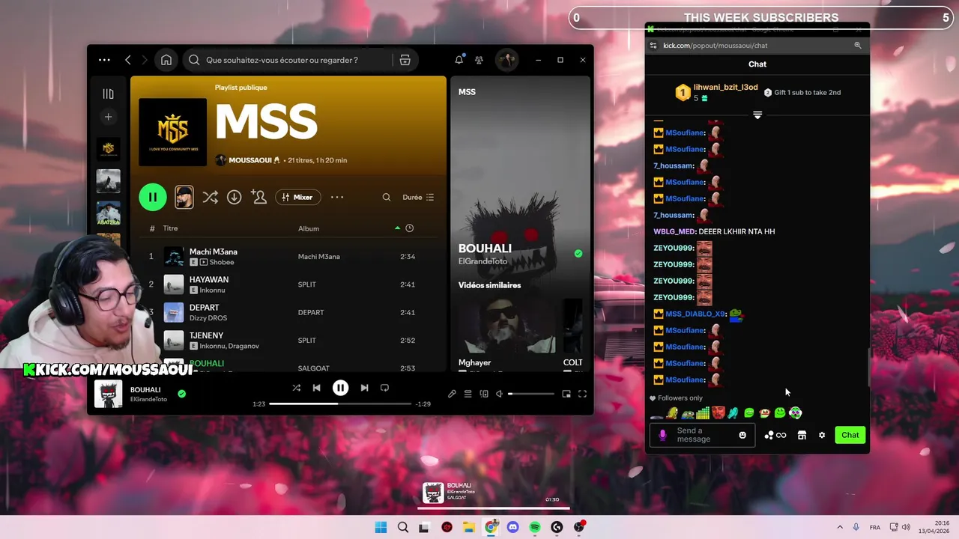This screenshot has height=539, width=959.
Task: Switch Spotify to full screen
Action: (582, 394)
